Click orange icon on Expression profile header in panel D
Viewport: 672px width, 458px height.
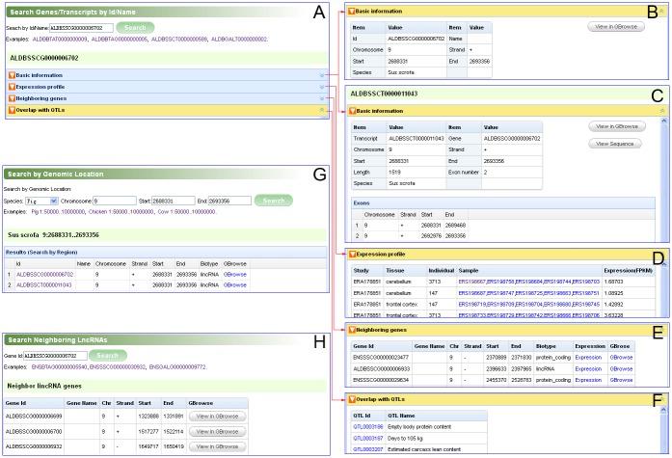pyautogui.click(x=352, y=253)
